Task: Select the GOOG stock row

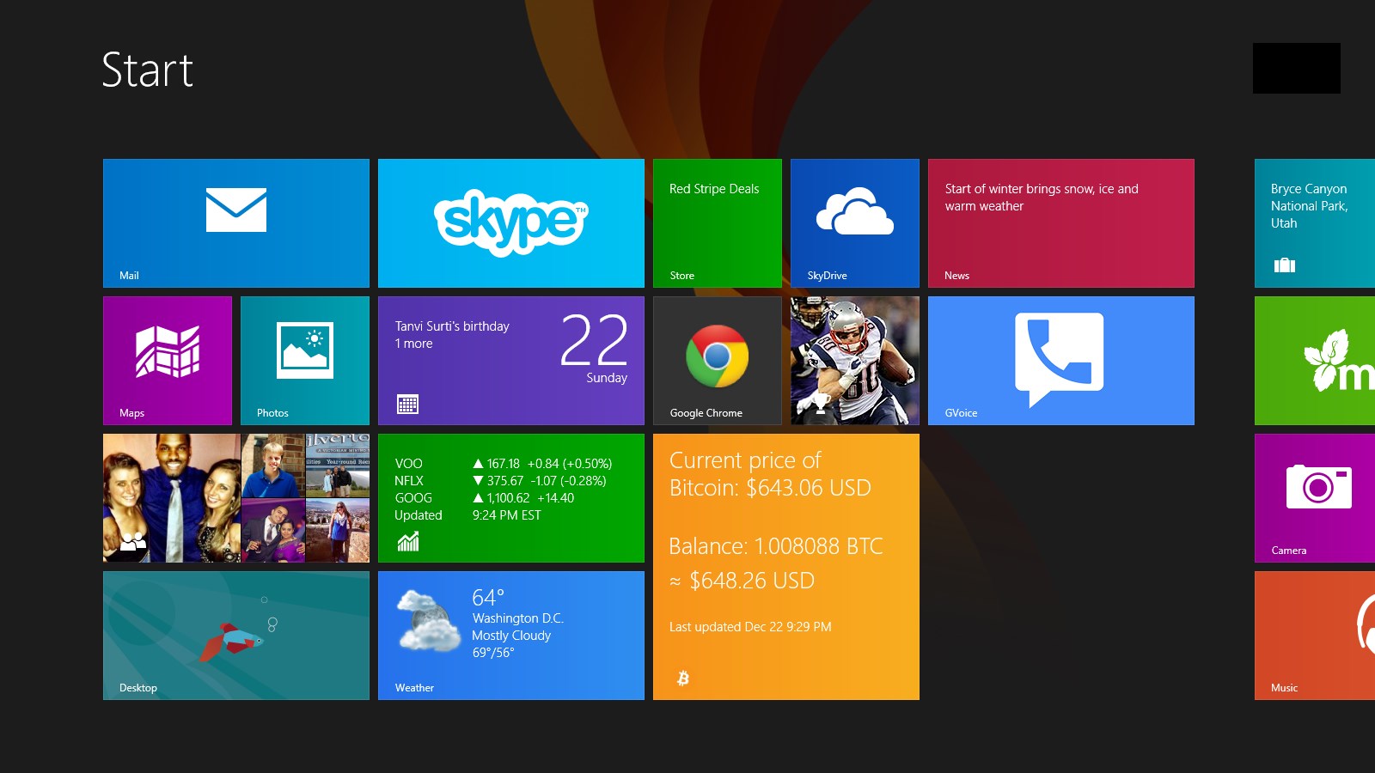Action: tap(485, 498)
